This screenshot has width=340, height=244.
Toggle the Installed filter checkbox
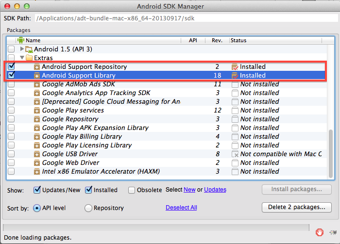(x=88, y=190)
